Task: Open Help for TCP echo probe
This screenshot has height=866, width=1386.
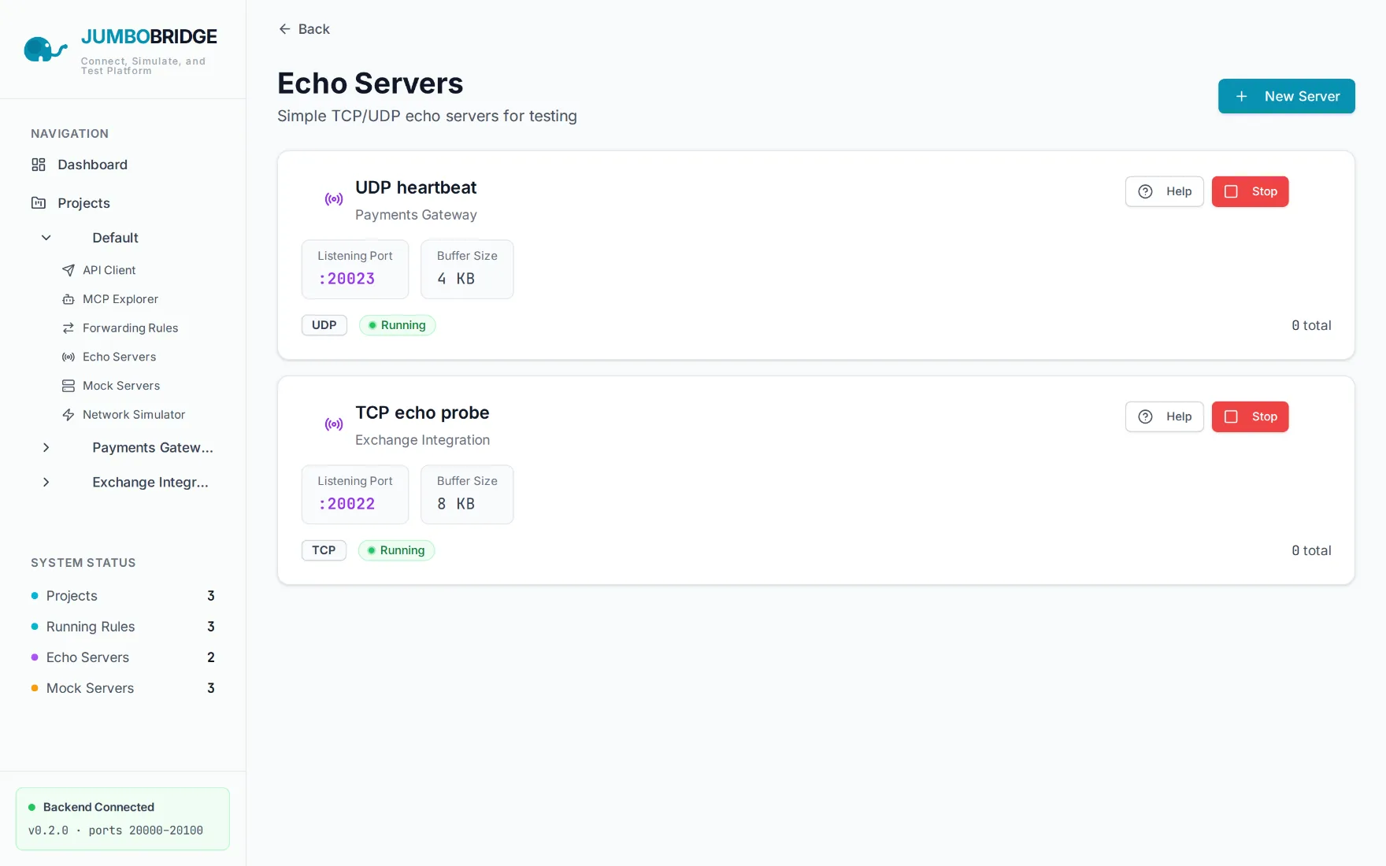Action: coord(1165,416)
